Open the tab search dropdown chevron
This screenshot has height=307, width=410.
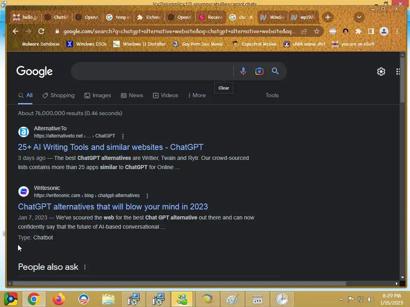(x=359, y=17)
